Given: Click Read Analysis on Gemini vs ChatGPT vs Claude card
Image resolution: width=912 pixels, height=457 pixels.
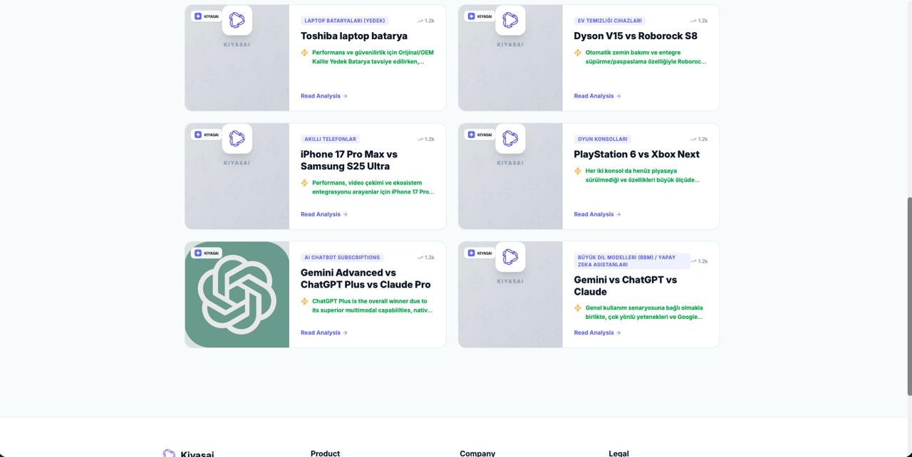Looking at the screenshot, I should (597, 332).
